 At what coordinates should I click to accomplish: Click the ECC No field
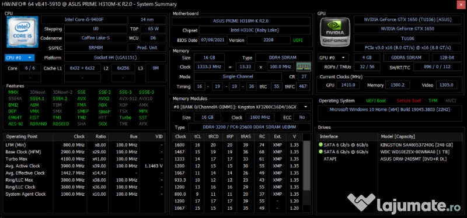pos(302,117)
